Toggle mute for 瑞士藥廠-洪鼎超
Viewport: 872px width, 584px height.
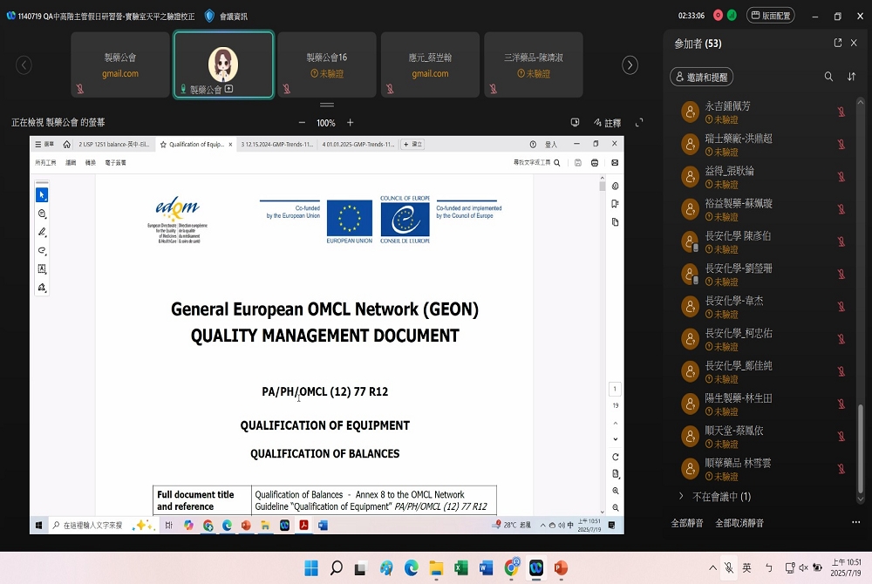coord(841,145)
